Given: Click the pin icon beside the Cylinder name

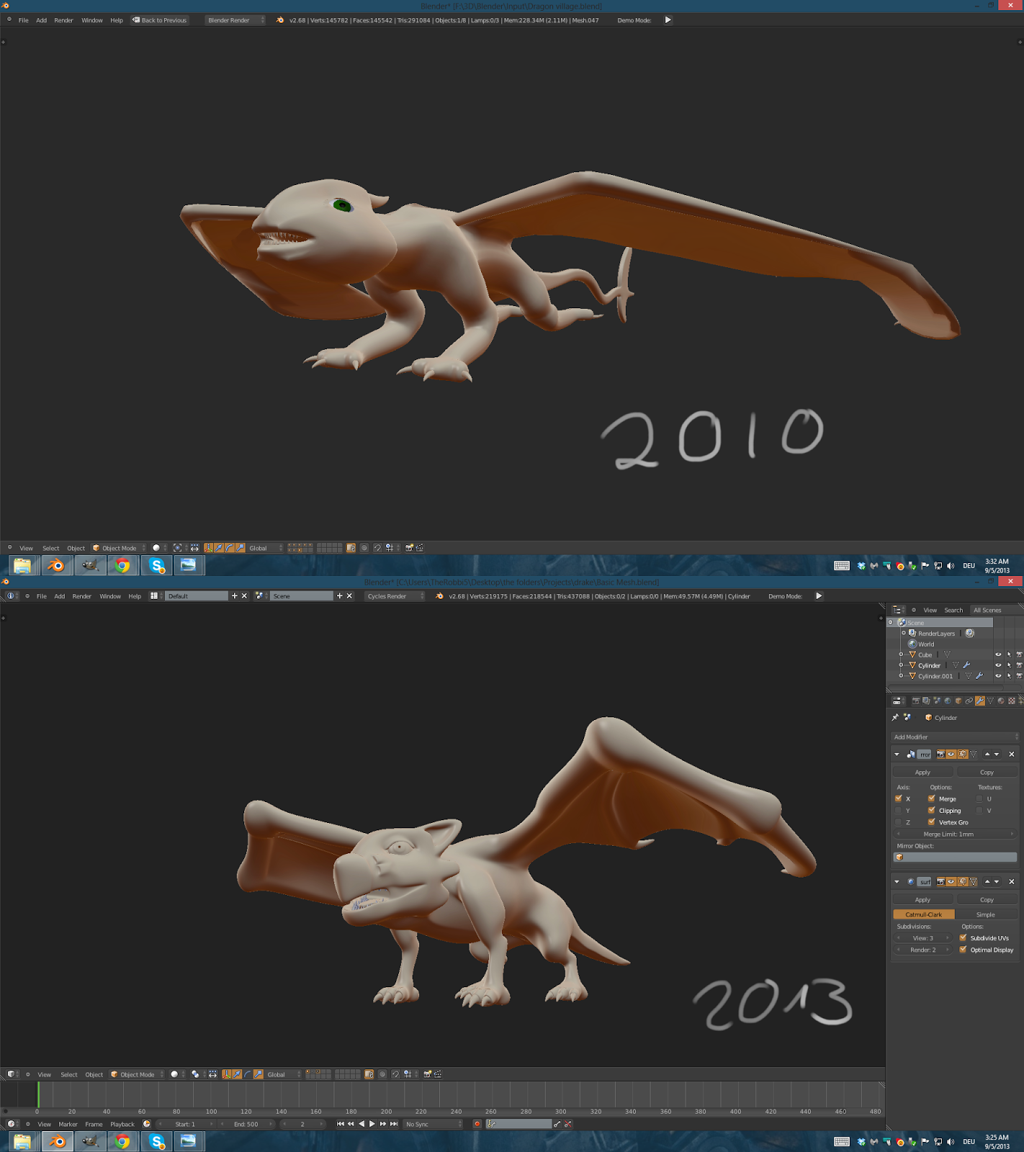Looking at the screenshot, I should (x=895, y=717).
